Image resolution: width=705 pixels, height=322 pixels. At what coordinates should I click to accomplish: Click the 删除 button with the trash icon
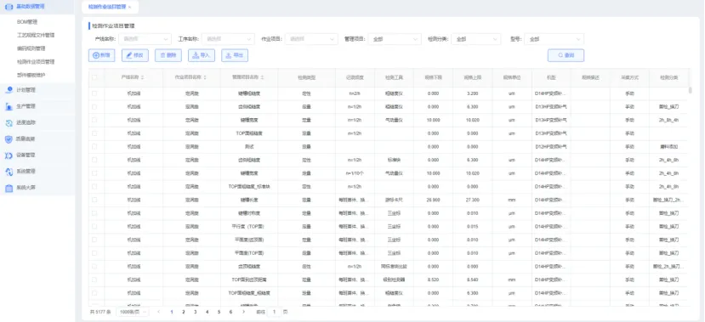pos(168,55)
